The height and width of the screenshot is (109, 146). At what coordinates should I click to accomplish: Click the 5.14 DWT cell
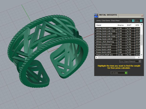(x=130, y=36)
